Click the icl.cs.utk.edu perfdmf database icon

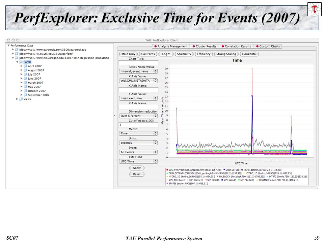[x=17, y=54]
